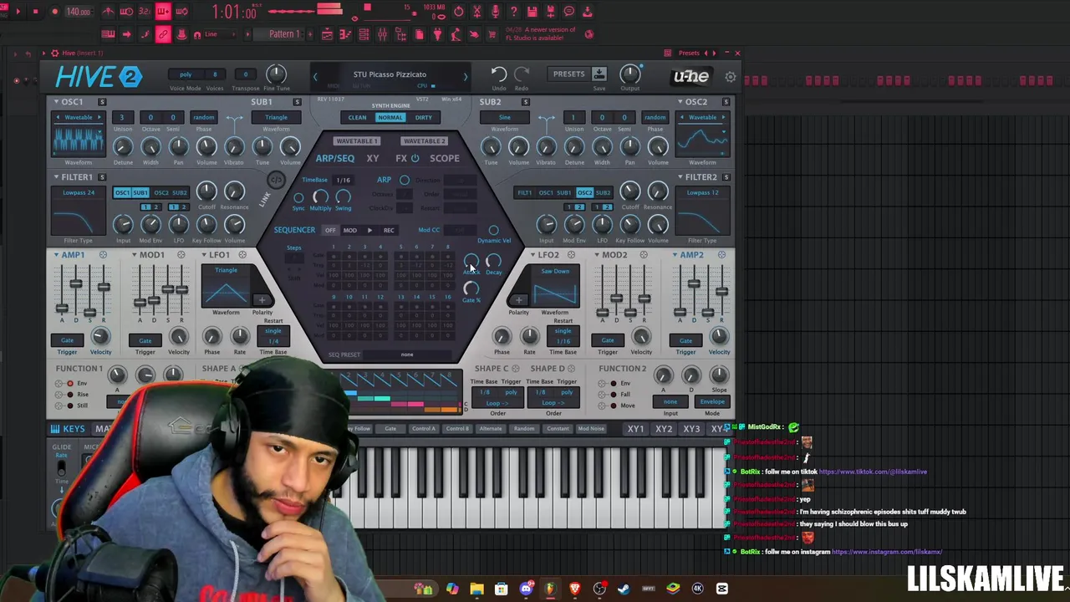Toggle the FX power icon
This screenshot has height=602, width=1070.
(415, 158)
